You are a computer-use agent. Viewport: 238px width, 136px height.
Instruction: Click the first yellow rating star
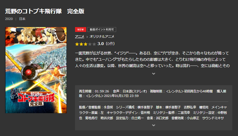click(x=77, y=44)
